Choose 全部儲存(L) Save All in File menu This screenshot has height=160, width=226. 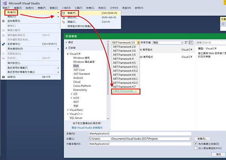[x=31, y=44]
